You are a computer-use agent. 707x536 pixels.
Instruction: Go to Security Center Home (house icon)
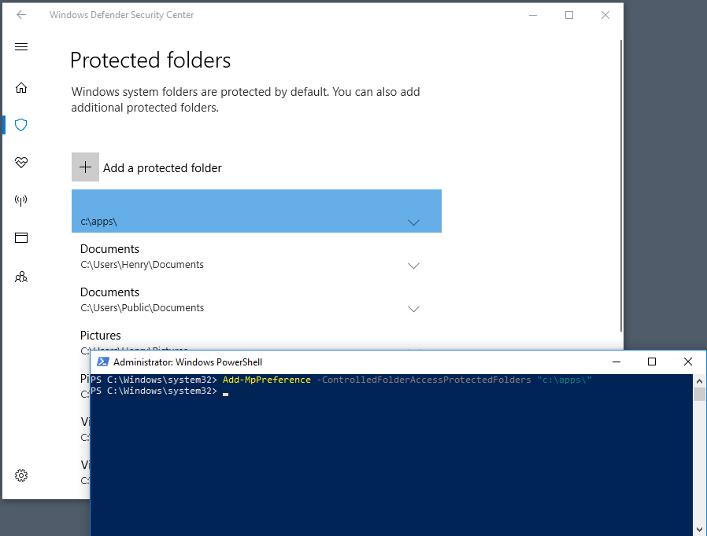20,87
